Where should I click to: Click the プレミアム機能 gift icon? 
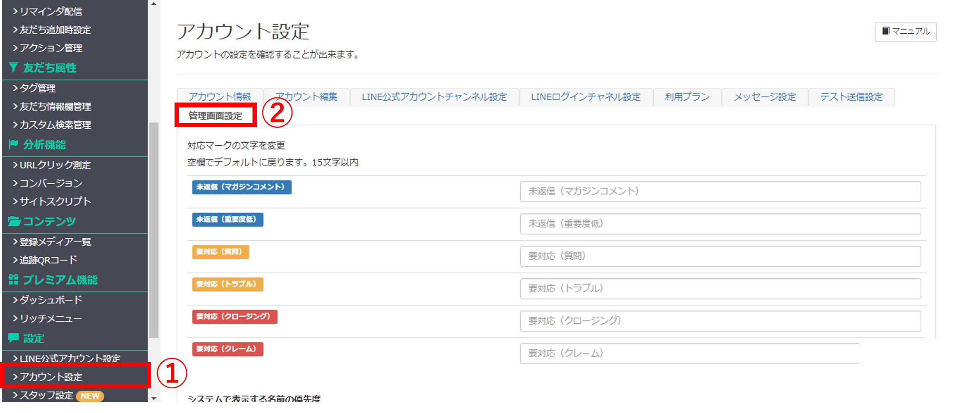pyautogui.click(x=13, y=280)
